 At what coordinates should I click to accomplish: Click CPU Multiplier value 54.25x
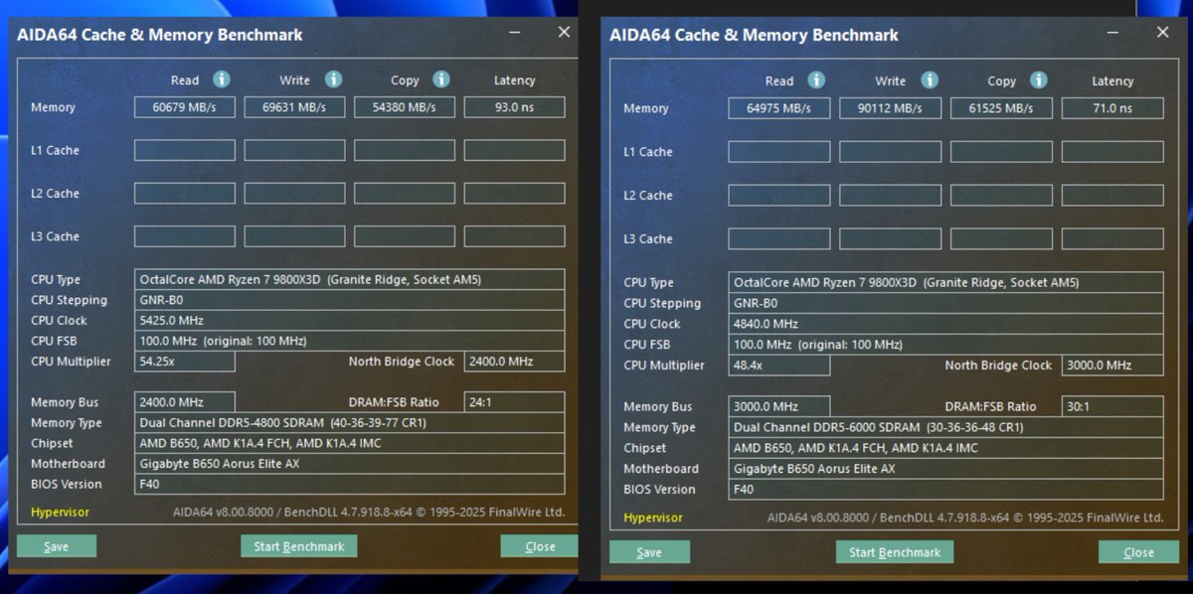(185, 362)
